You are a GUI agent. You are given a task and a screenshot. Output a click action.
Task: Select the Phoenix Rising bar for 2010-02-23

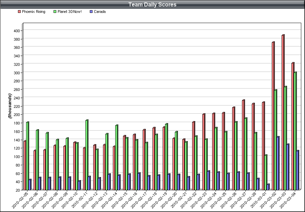(x=204, y=152)
